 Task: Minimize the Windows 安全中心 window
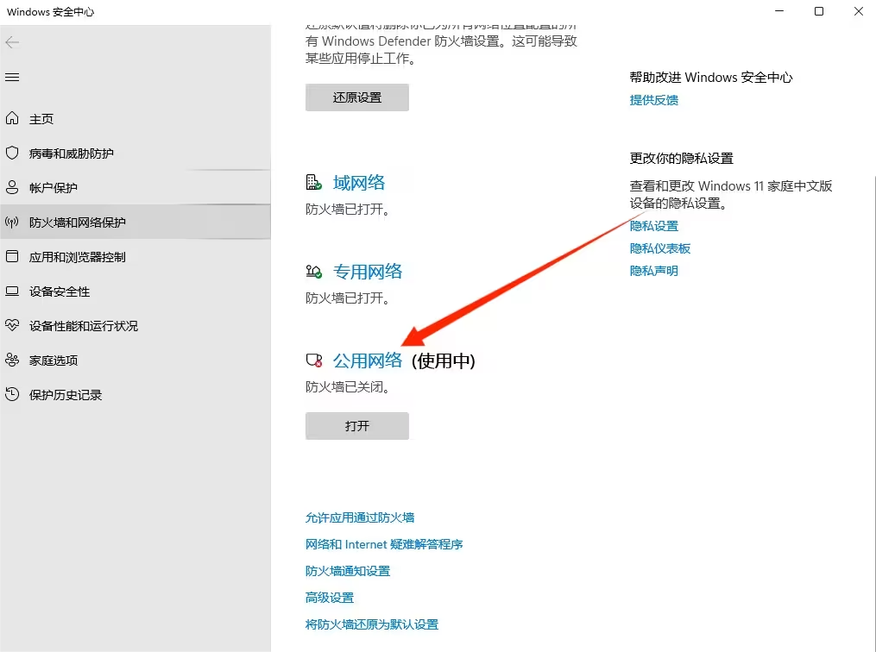pos(779,11)
